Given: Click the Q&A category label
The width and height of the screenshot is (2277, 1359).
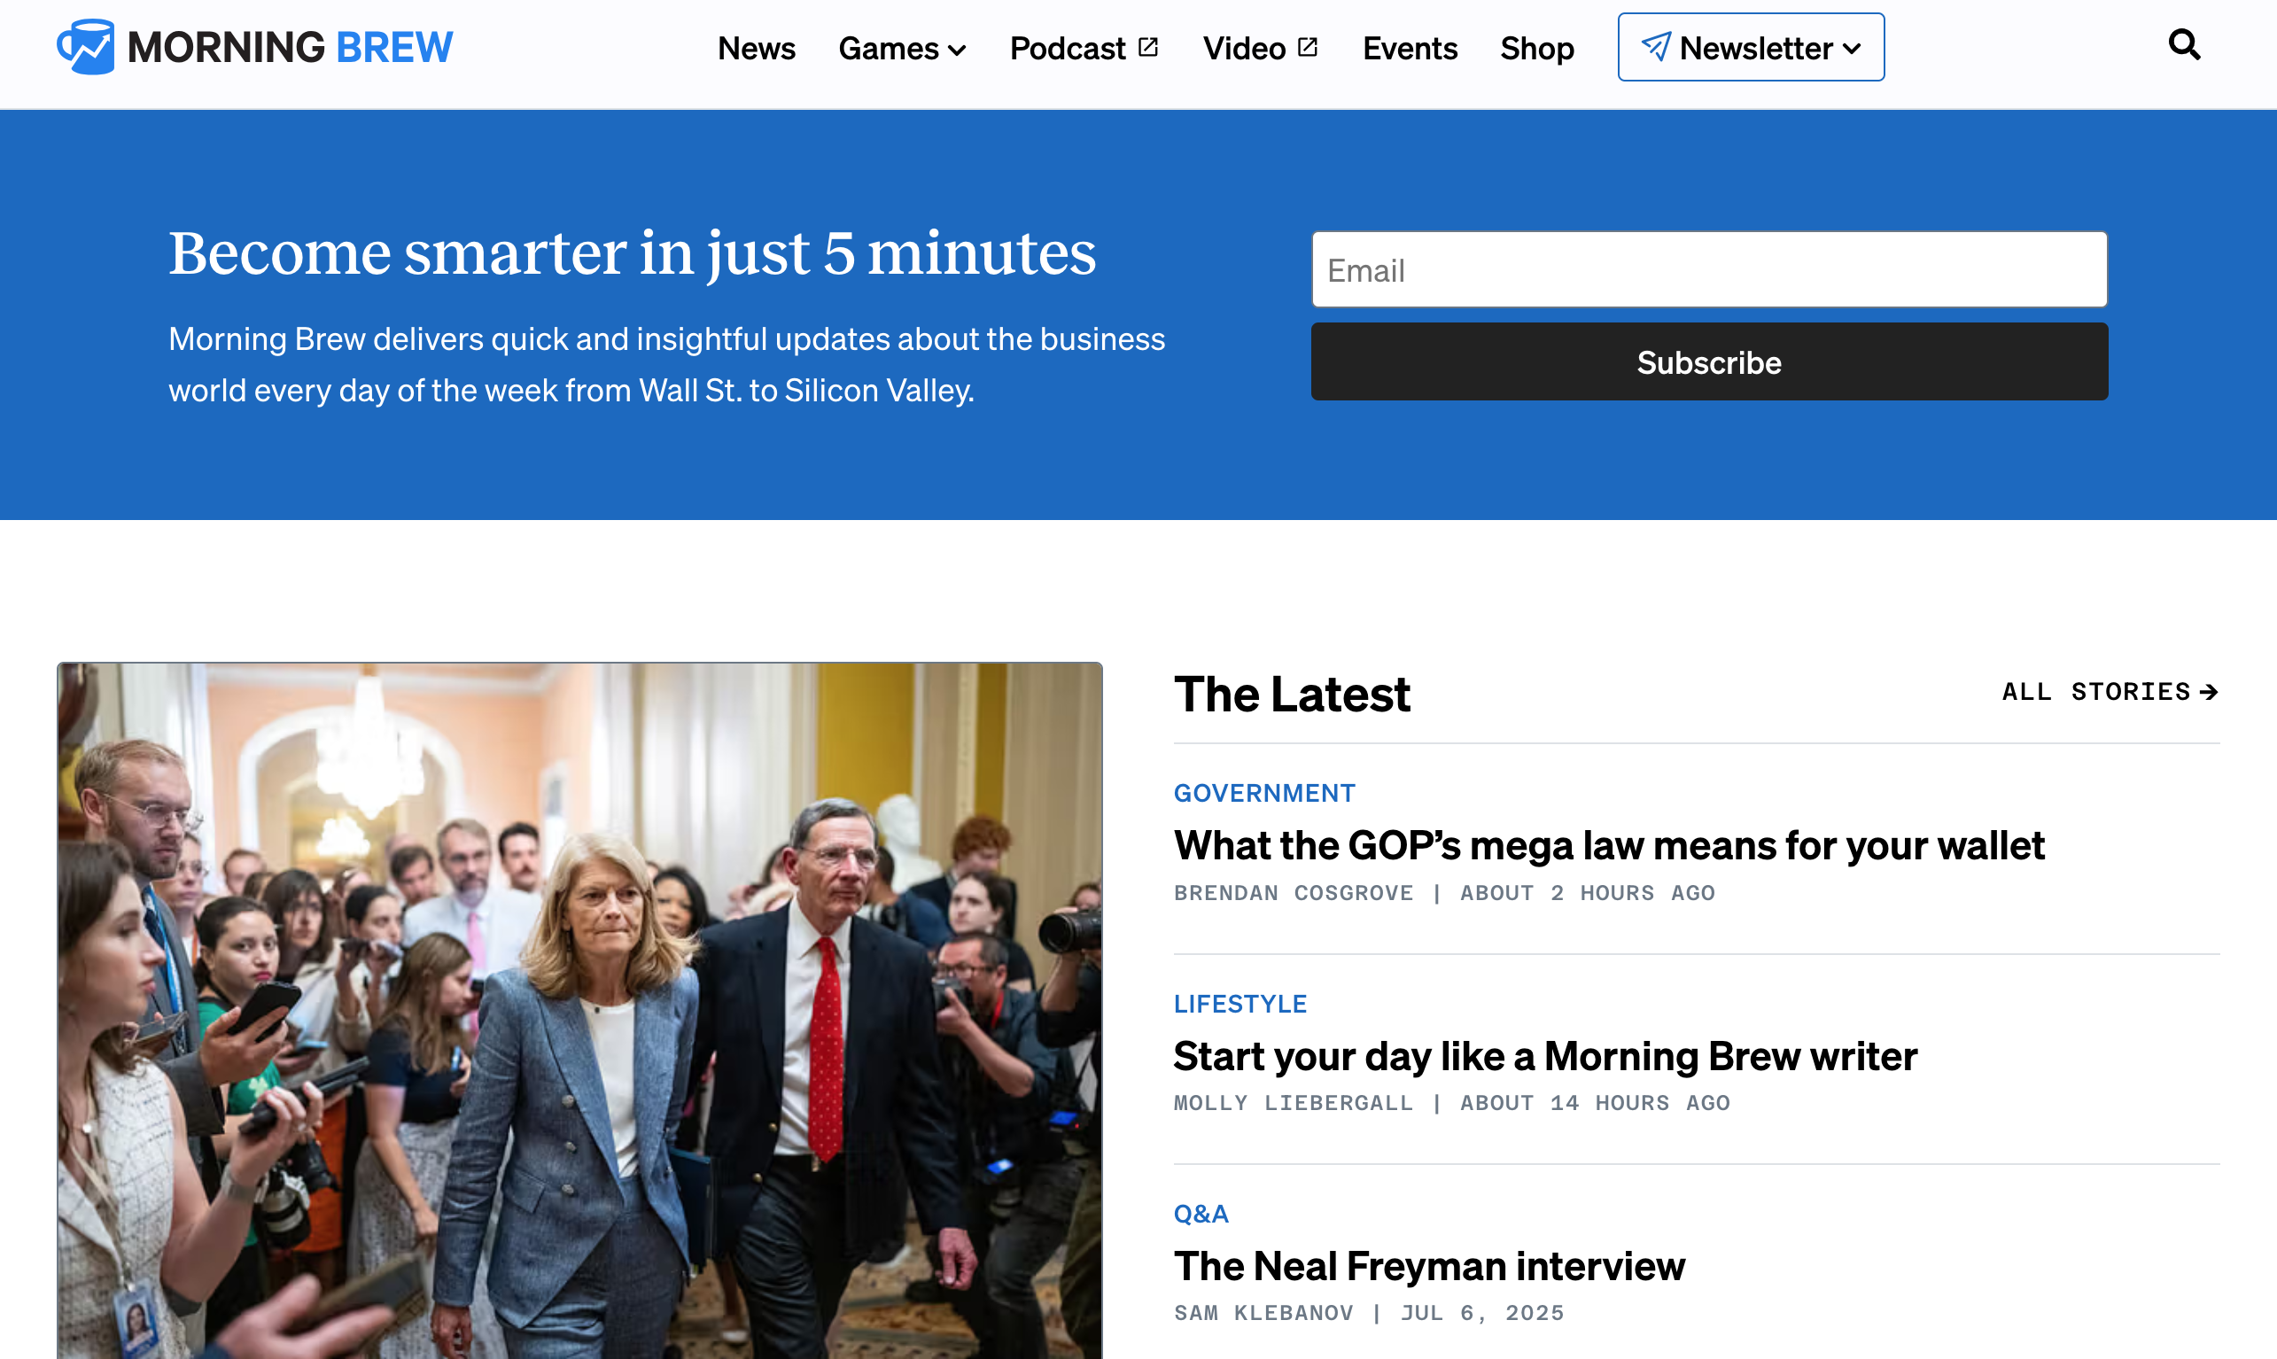Looking at the screenshot, I should click(x=1201, y=1214).
